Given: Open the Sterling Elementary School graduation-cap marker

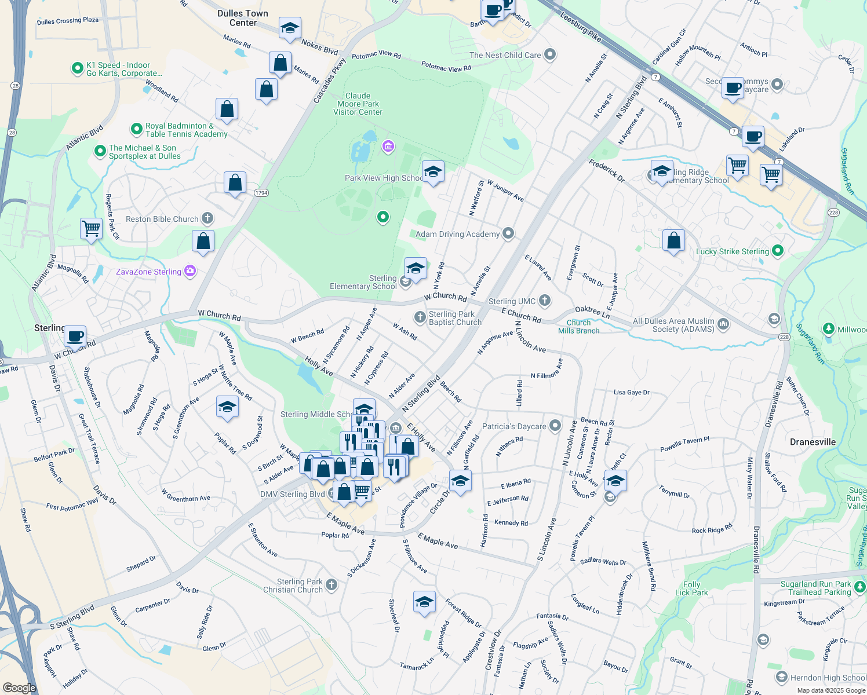Looking at the screenshot, I should tap(416, 269).
